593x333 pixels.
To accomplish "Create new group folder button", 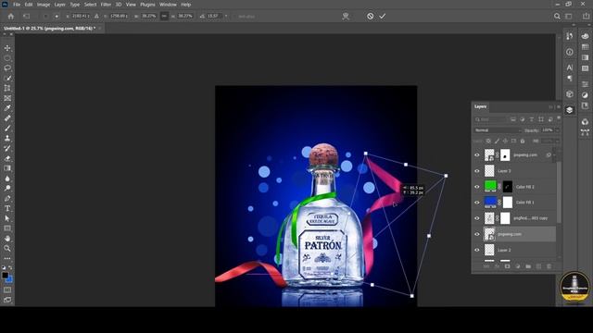I will point(528,266).
